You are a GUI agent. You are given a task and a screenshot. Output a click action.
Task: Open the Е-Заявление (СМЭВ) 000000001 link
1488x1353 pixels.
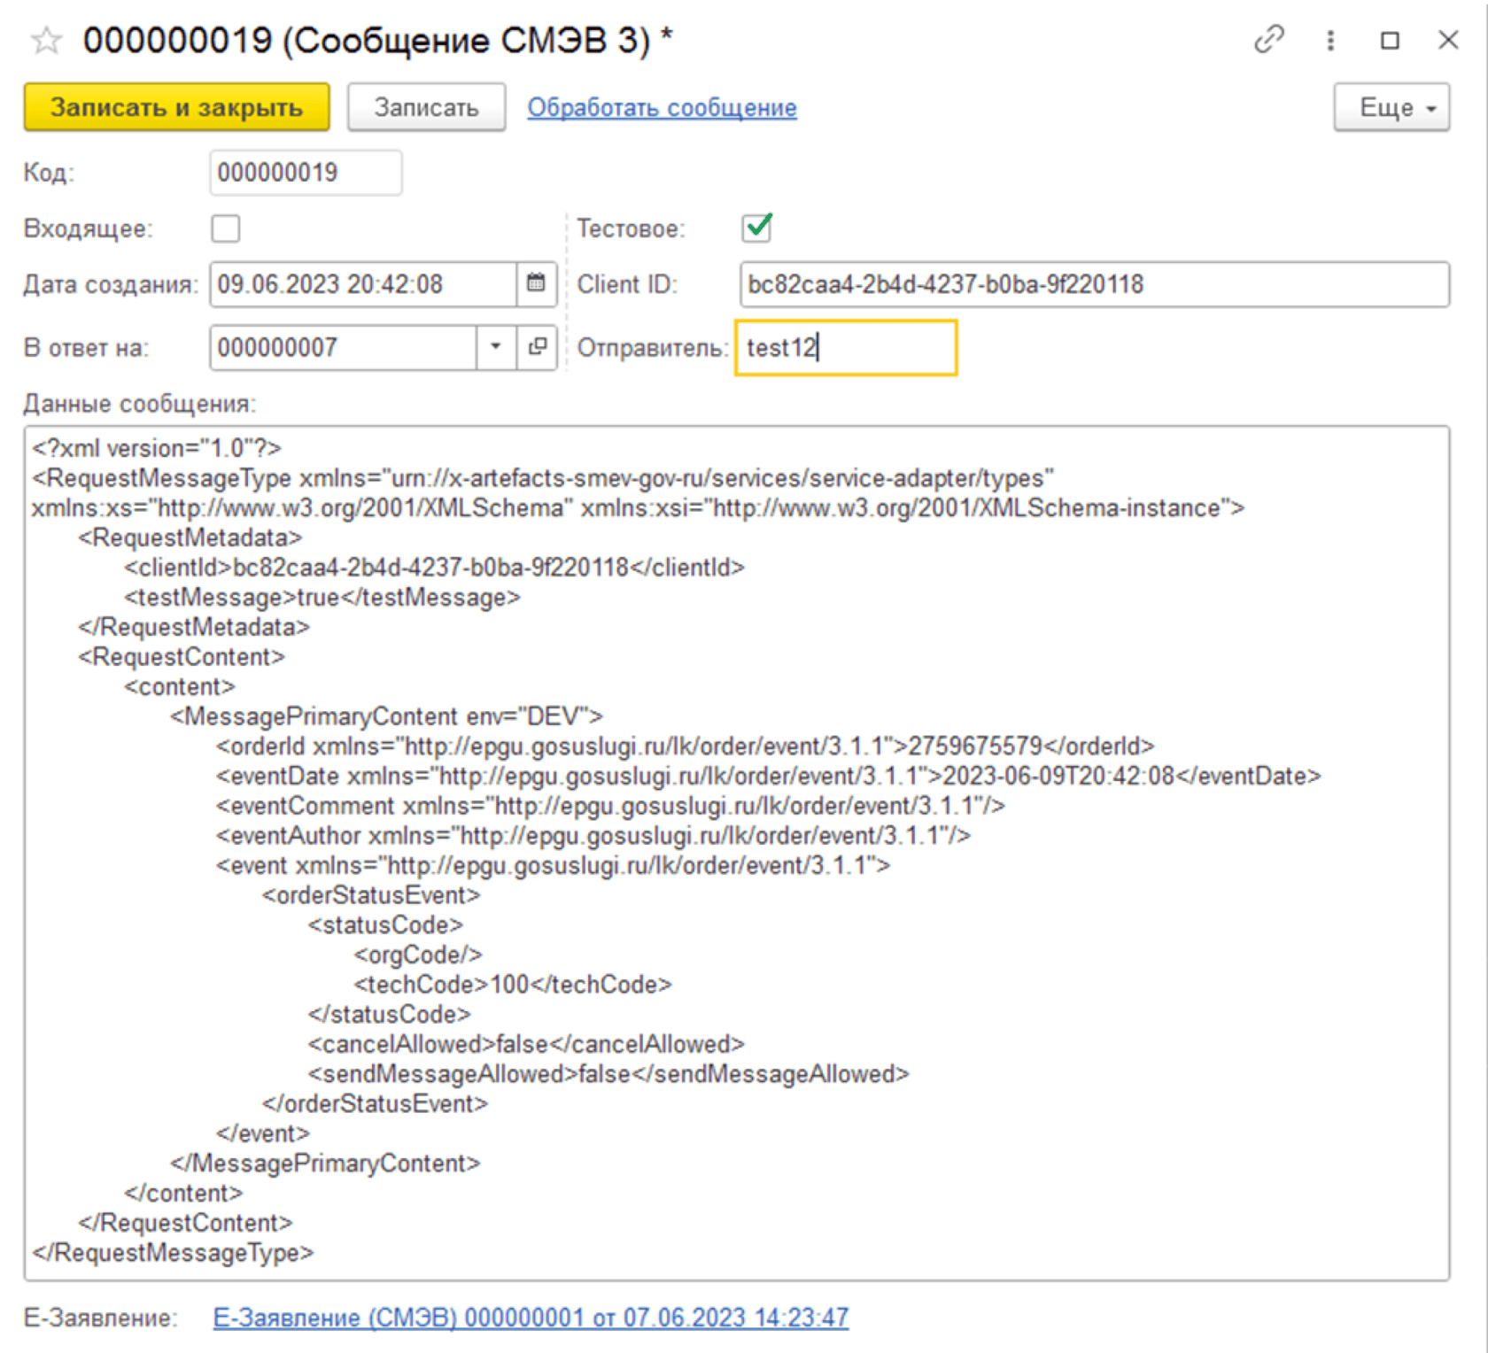click(531, 1318)
